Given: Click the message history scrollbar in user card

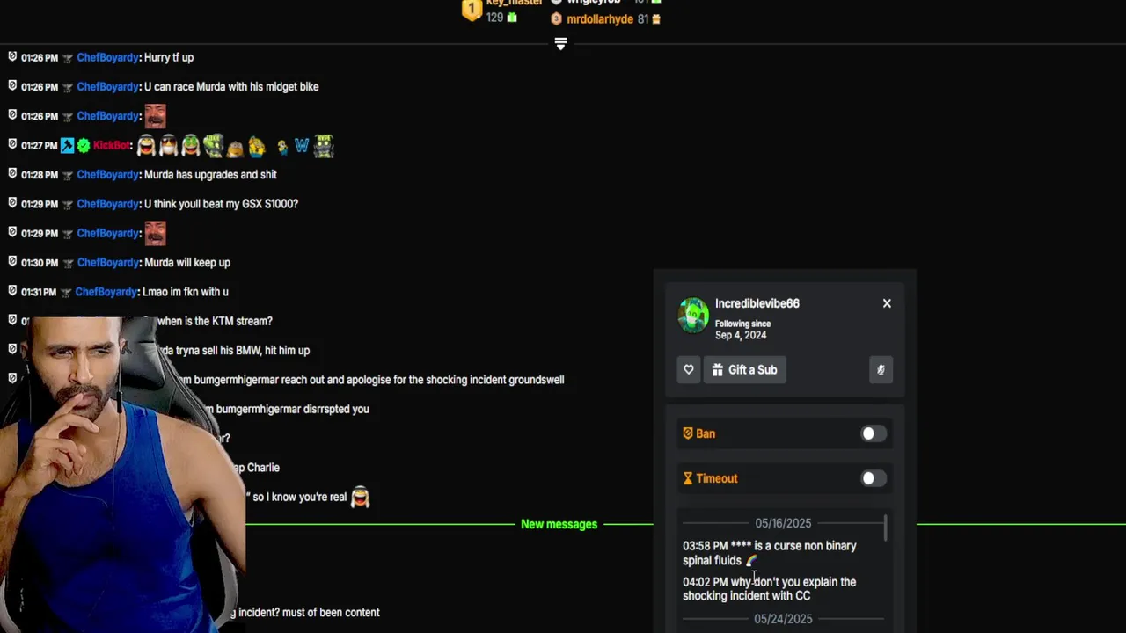Looking at the screenshot, I should [886, 528].
